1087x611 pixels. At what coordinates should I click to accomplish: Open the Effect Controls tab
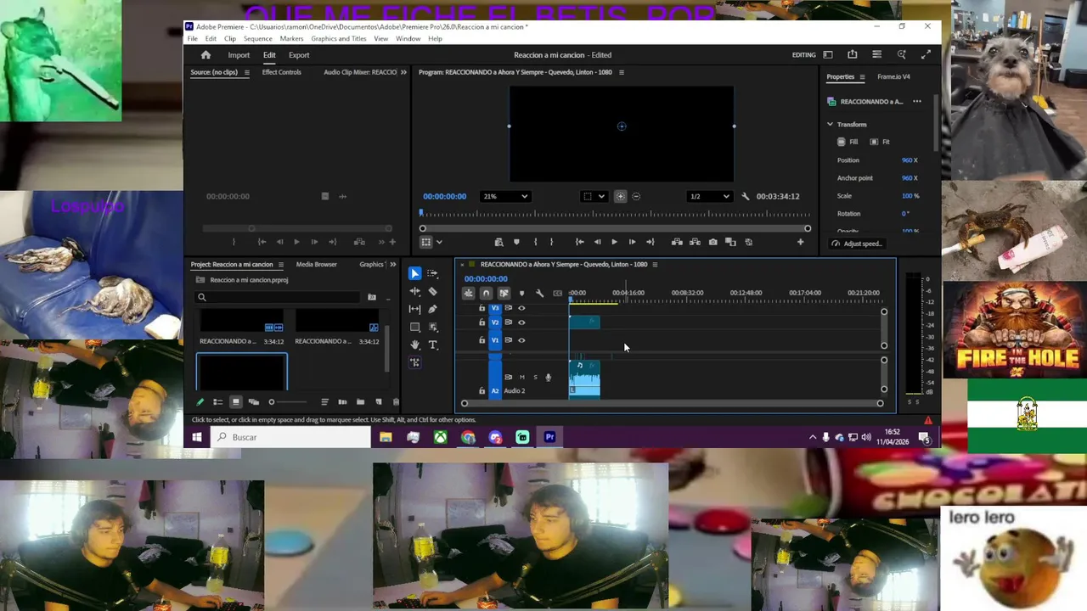pyautogui.click(x=281, y=72)
